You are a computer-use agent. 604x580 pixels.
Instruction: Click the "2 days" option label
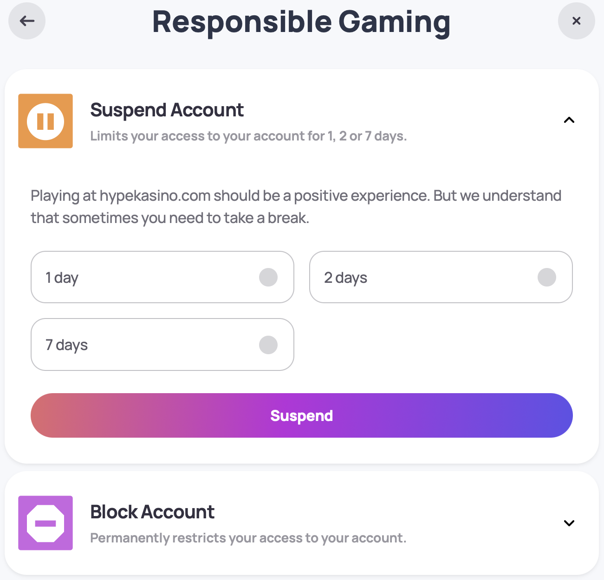pyautogui.click(x=345, y=278)
